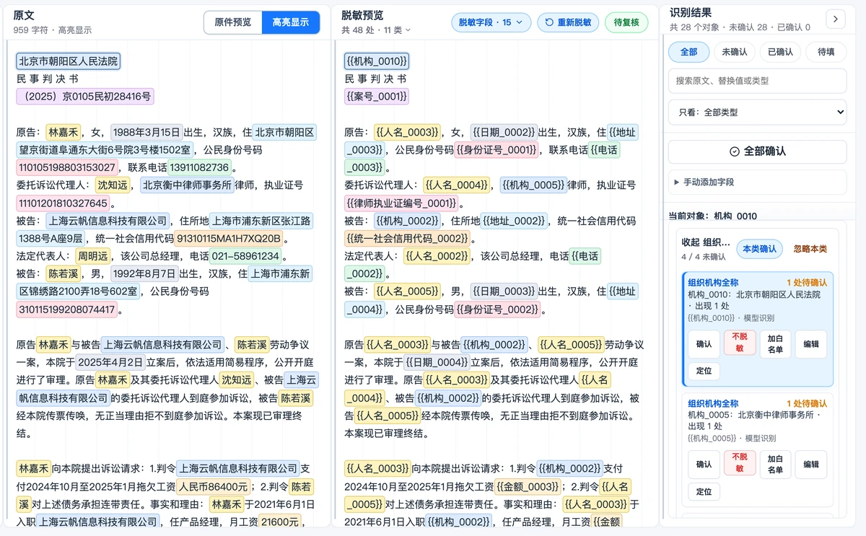Click the ID number 110105198803153027

click(x=66, y=167)
